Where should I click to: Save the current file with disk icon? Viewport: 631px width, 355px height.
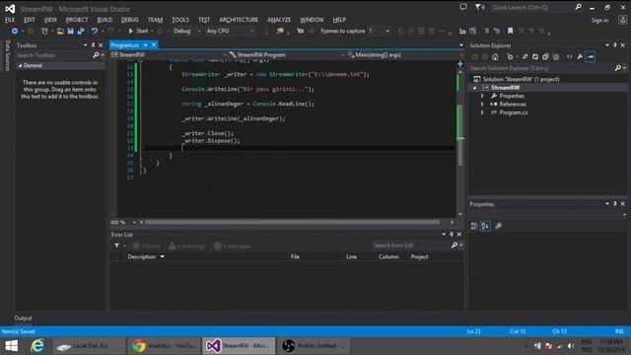70,31
